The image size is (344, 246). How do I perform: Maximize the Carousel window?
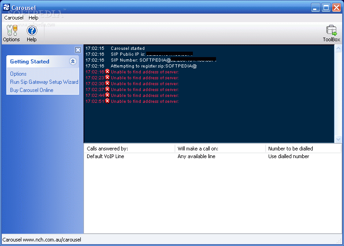tap(326, 8)
